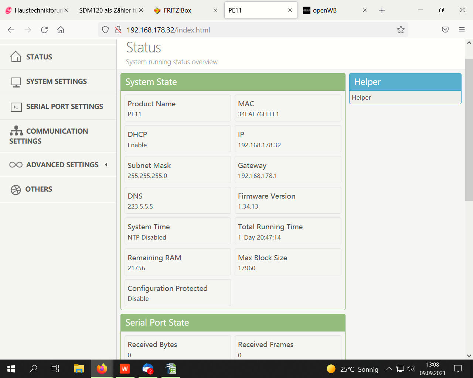Close the PE11 tab
Image resolution: width=473 pixels, height=378 pixels.
click(290, 10)
